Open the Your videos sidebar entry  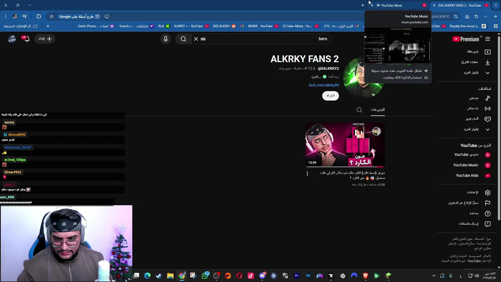[x=478, y=52]
